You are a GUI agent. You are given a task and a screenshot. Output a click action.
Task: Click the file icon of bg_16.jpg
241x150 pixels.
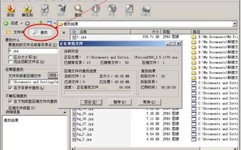(x=74, y=119)
